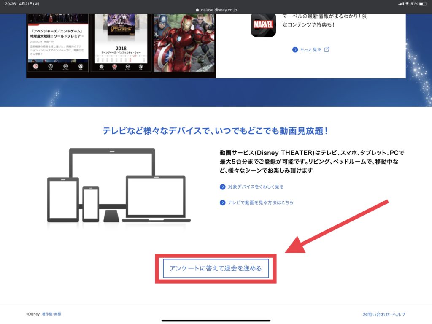432x324 pixels.
Task: Tap the Wi-Fi status icon
Action: pos(407,4)
